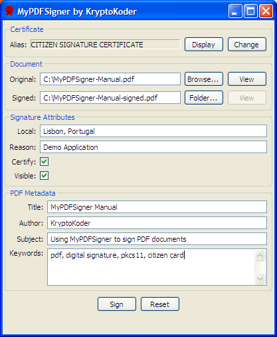Sign the PDF document
Image resolution: width=277 pixels, height=337 pixels.
pos(117,304)
